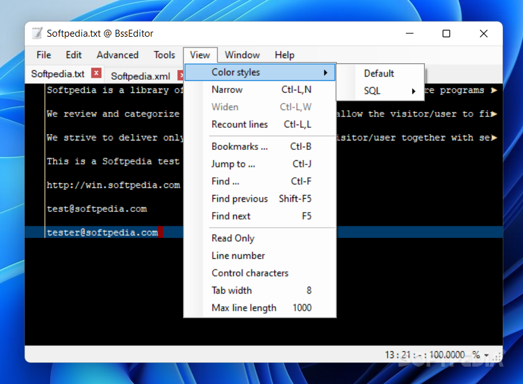Open the zoom percentage dropdown arrow in status bar
The width and height of the screenshot is (523, 384).
point(487,356)
